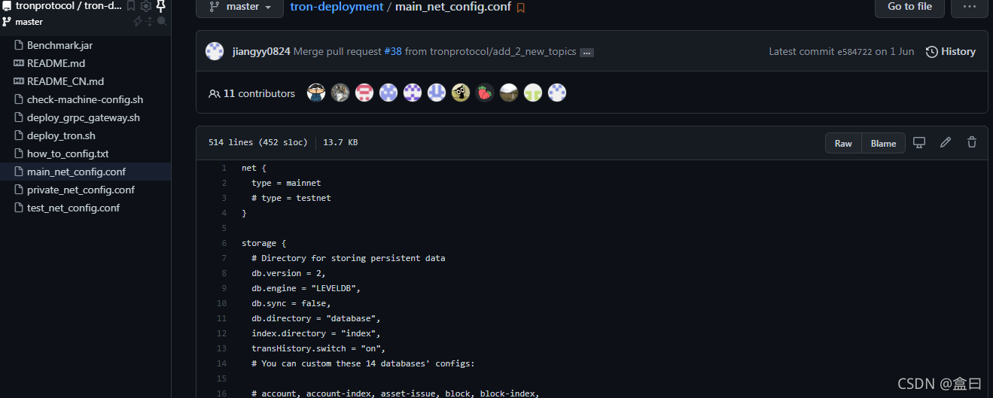Click the markdown icon beside README.md
The height and width of the screenshot is (398, 993).
pos(19,63)
